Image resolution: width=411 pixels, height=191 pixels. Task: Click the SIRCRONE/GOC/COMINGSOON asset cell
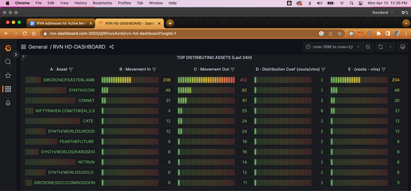tap(64, 183)
